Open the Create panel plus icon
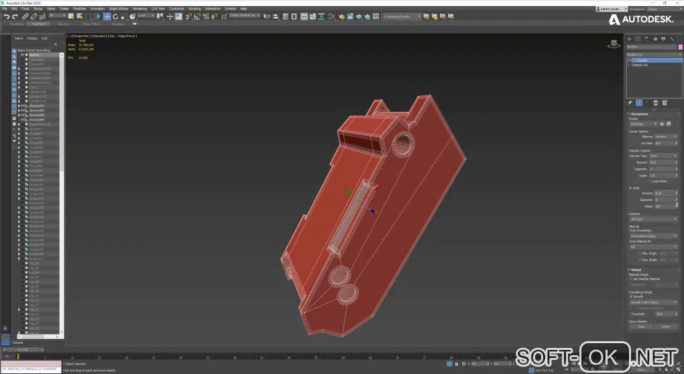 click(x=630, y=39)
